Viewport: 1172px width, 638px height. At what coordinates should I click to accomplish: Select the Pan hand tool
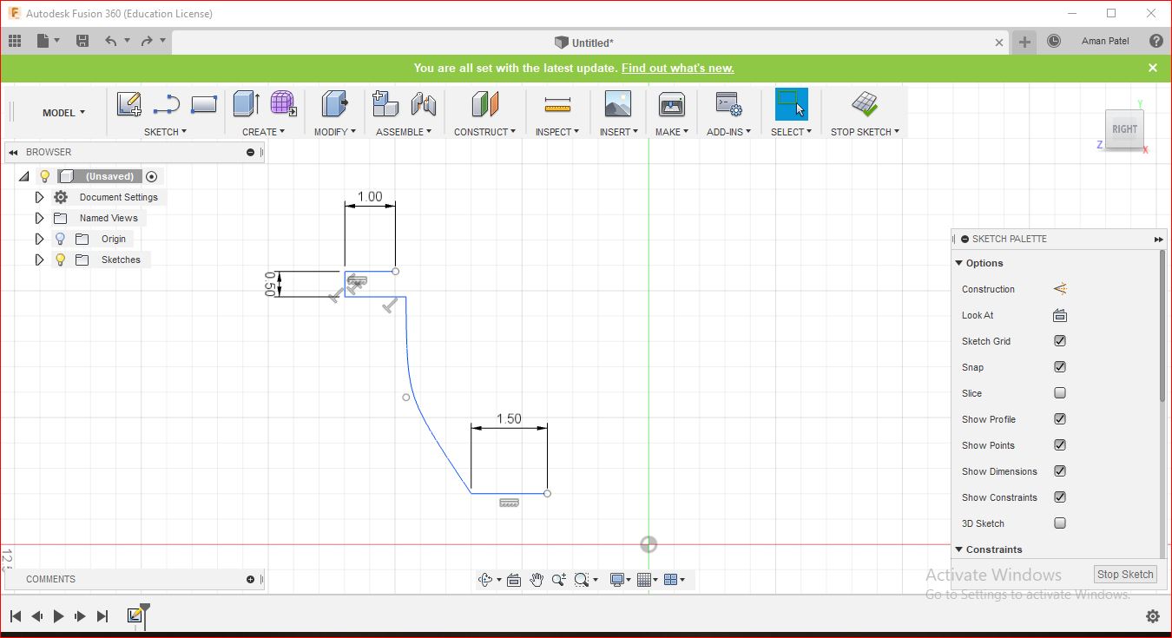(537, 580)
